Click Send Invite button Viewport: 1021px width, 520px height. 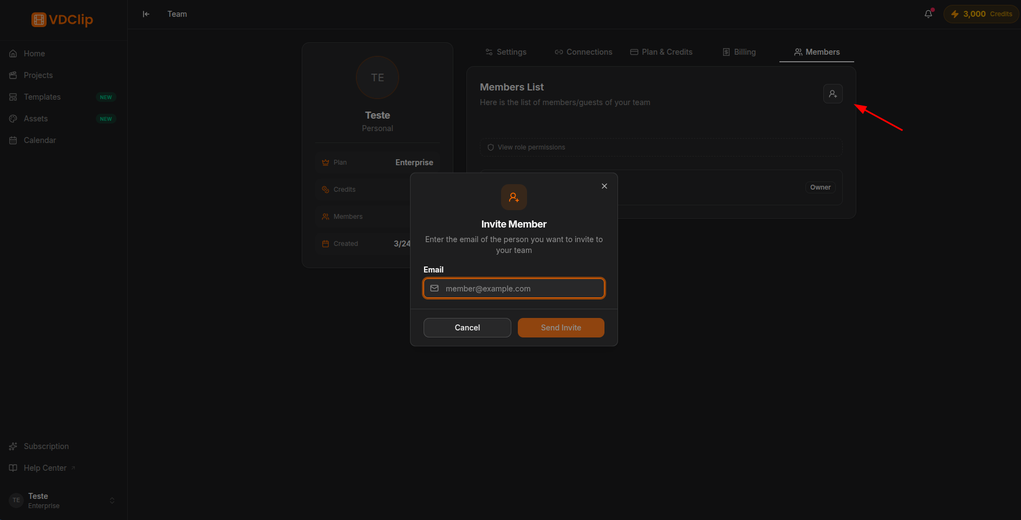561,328
